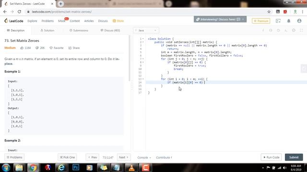Dislike the problem with thumbs down
Viewport: 307px width, 172px height.
(37, 48)
